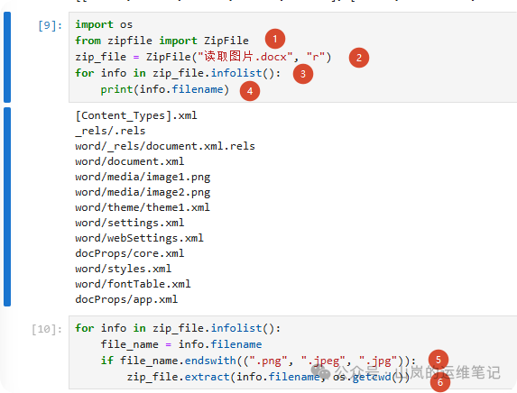Click the red circle marker numbered 1

click(275, 39)
